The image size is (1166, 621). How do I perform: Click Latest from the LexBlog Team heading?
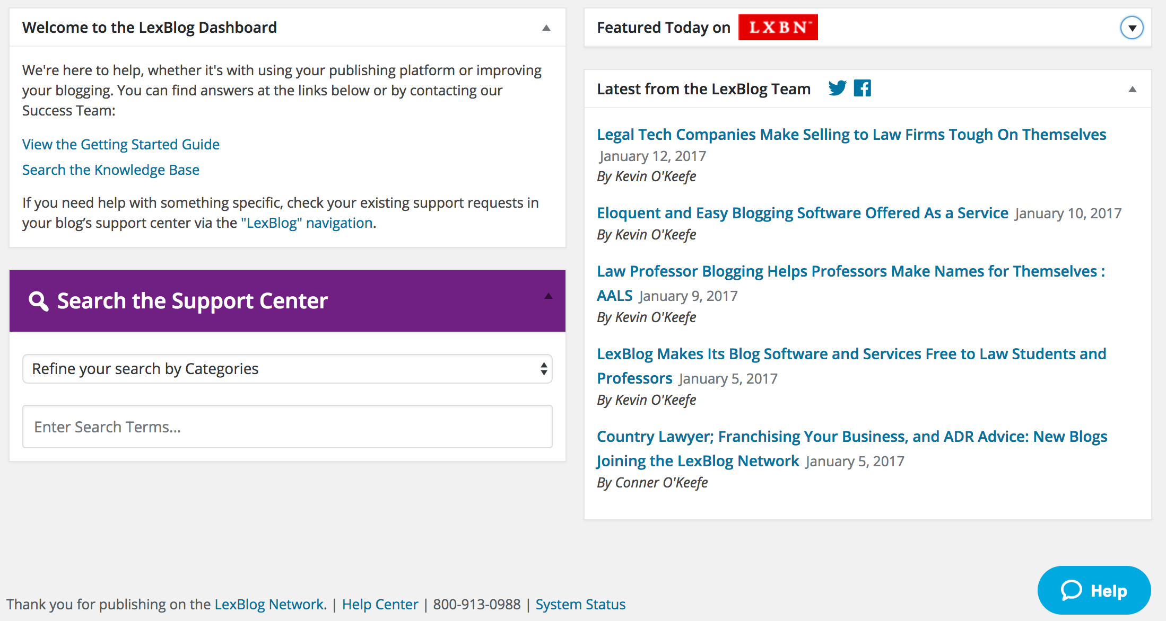point(704,89)
